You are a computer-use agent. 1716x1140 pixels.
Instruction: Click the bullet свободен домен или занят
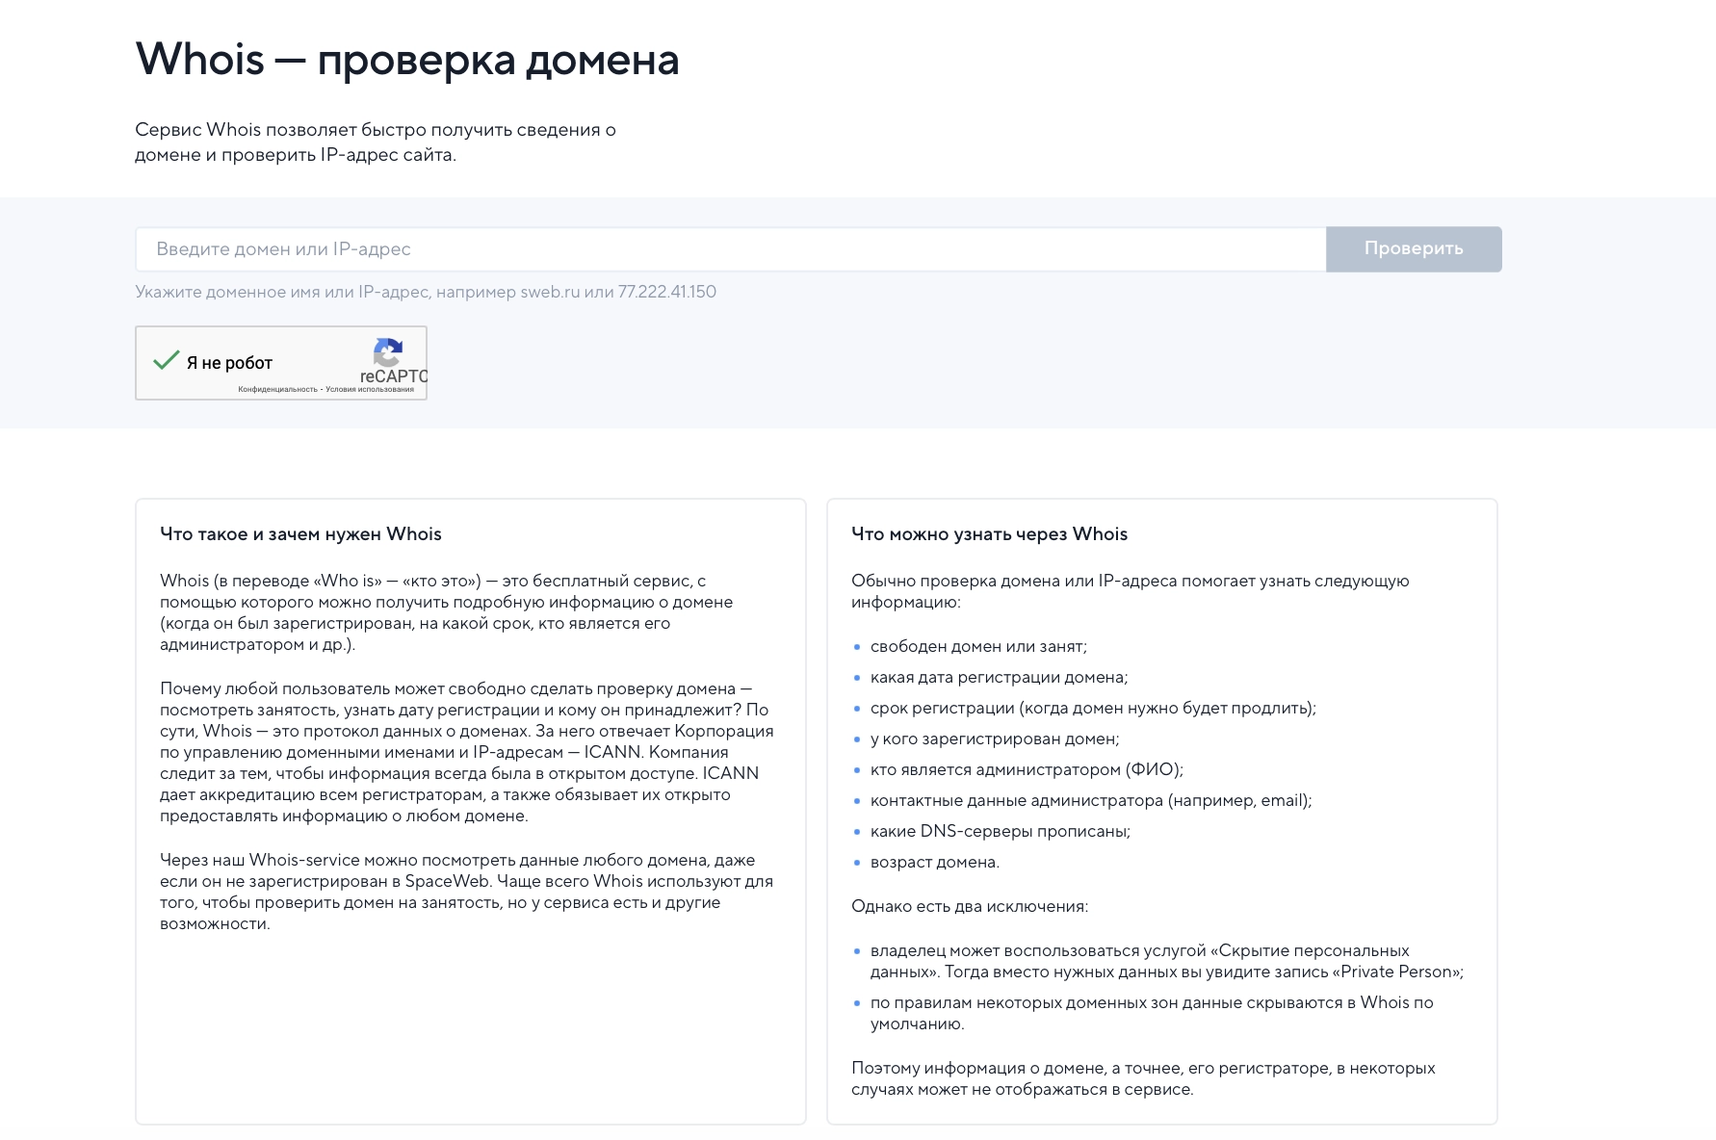[978, 646]
